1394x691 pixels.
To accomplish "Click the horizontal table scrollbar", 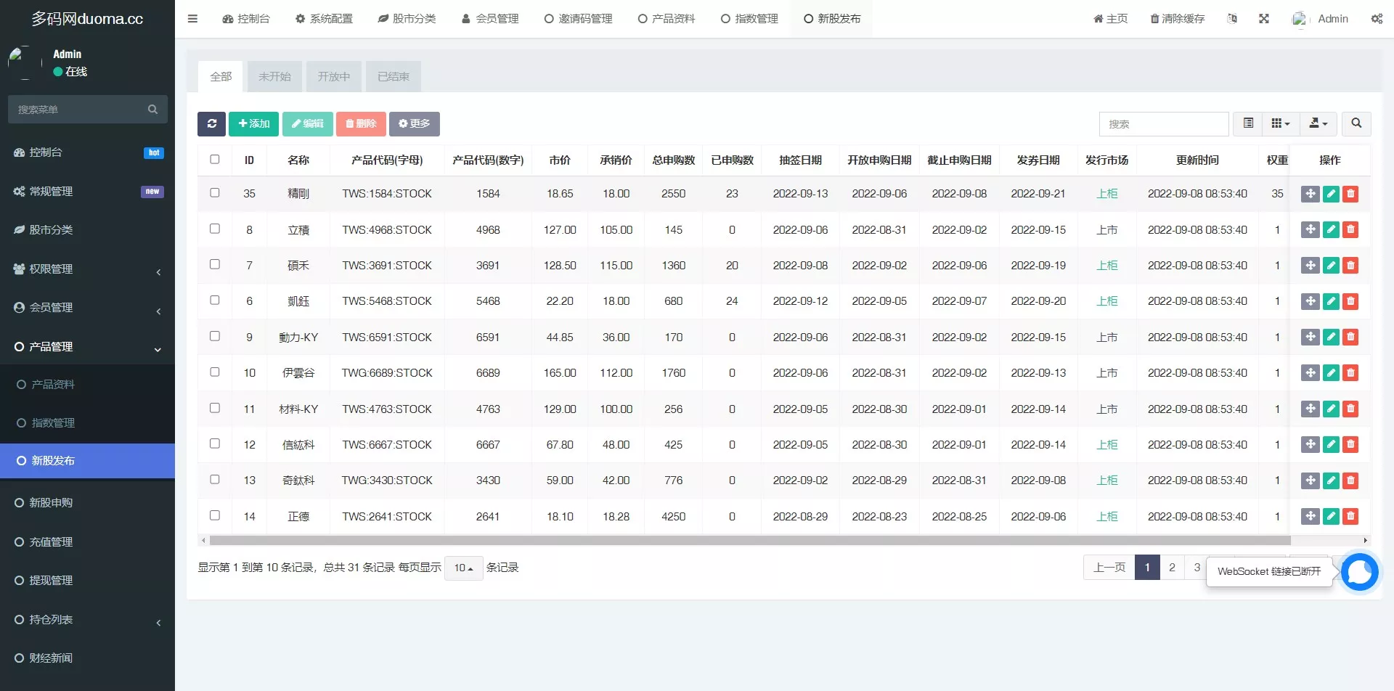I will click(748, 541).
